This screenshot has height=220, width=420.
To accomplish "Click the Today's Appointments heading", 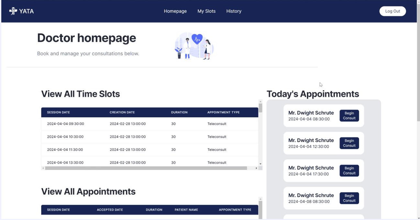I will pos(313,94).
